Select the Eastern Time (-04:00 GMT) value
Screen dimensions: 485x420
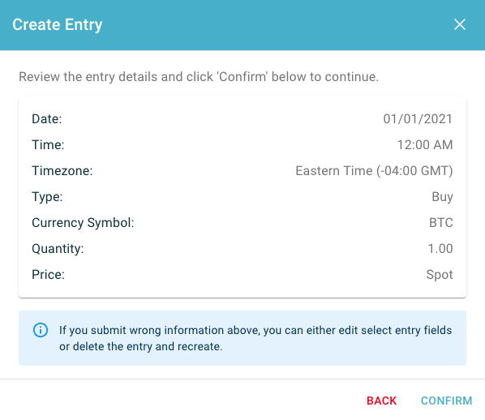(x=374, y=171)
